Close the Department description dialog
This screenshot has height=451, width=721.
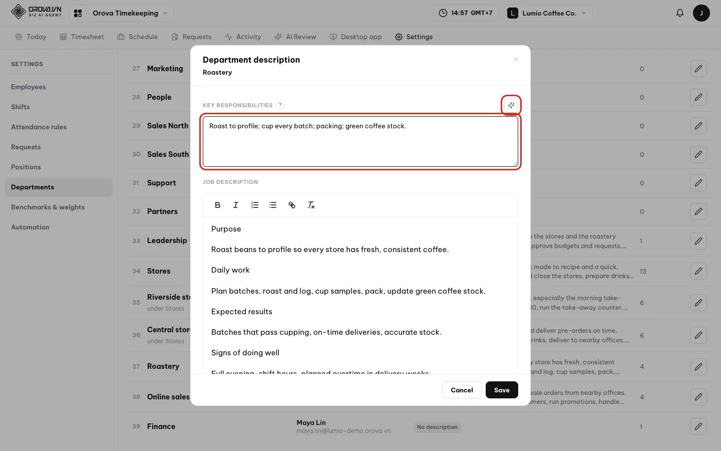(516, 60)
